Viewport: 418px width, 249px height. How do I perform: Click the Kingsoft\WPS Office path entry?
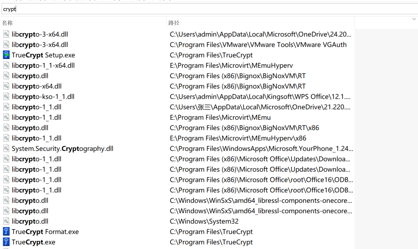pyautogui.click(x=260, y=97)
